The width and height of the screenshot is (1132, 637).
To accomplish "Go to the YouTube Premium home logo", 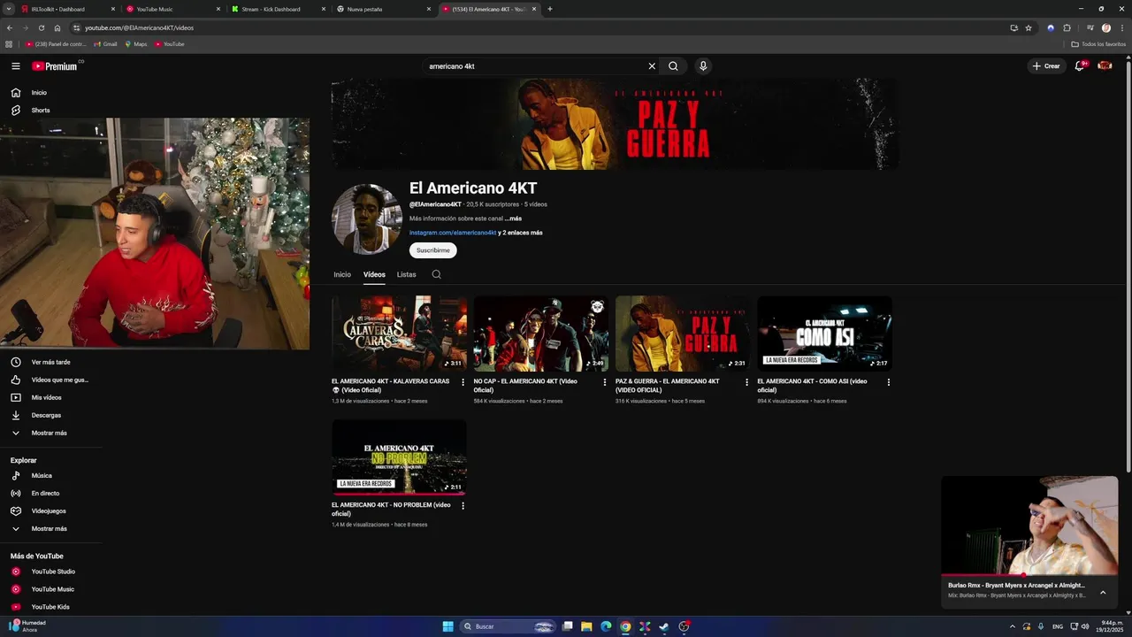I will pos(55,66).
